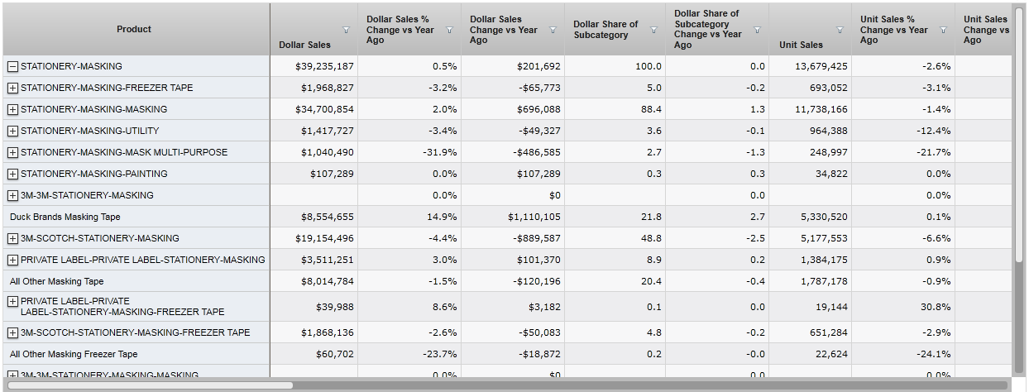1029x392 pixels.
Task: Expand the STATIONERY-MASKING-UTILITY row
Action: [x=12, y=131]
